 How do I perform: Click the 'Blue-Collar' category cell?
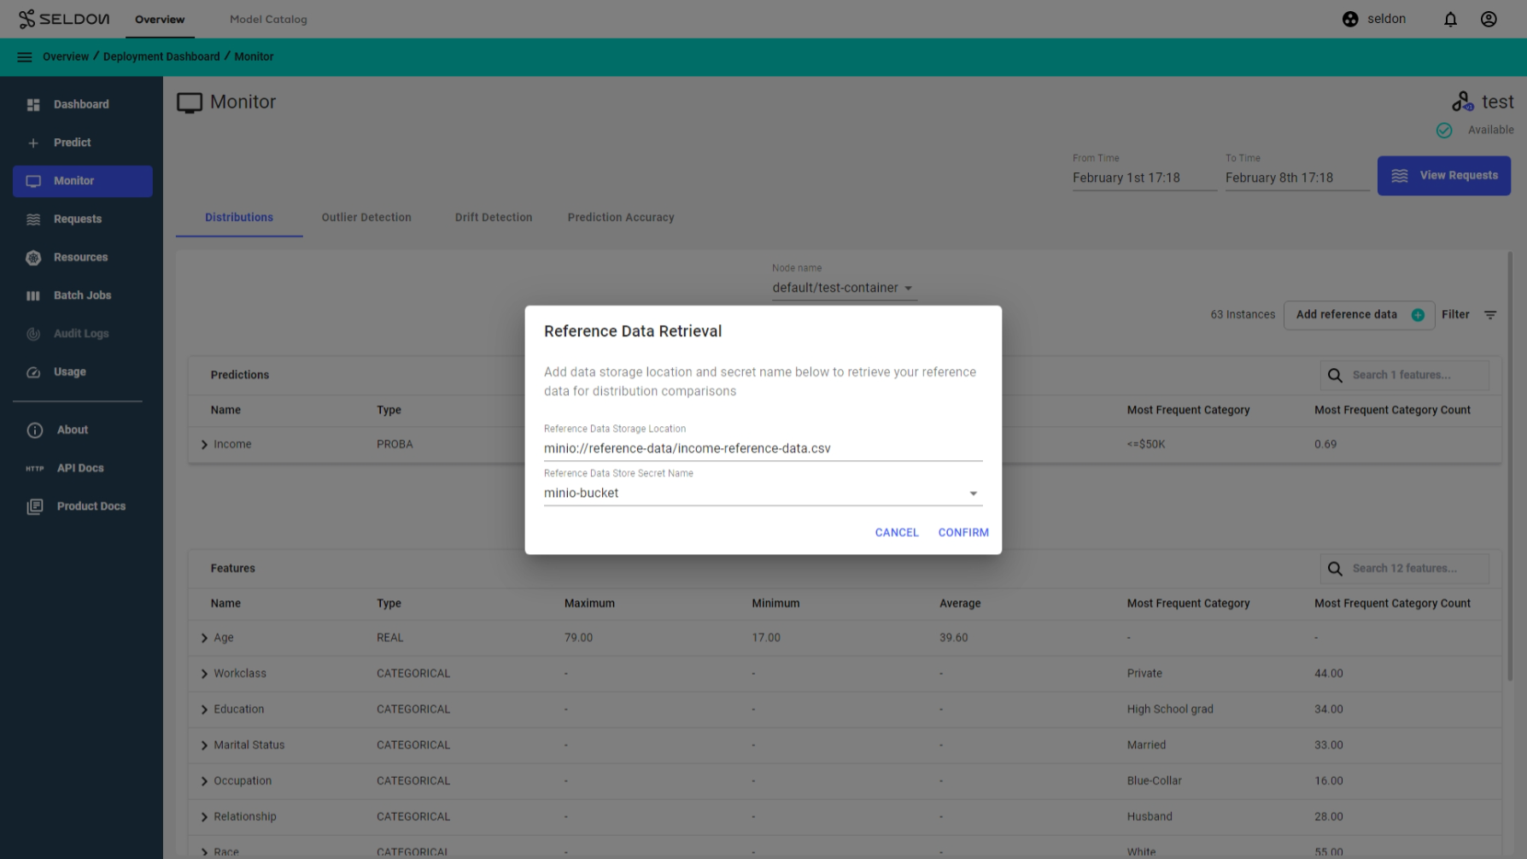[x=1155, y=781]
